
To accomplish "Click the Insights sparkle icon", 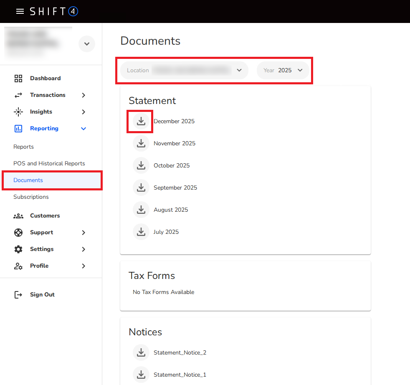I will point(18,111).
